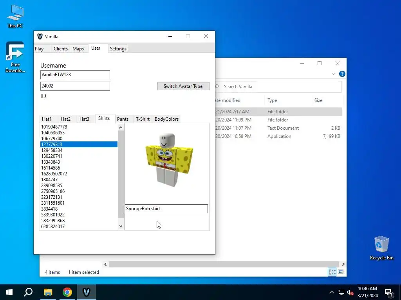This screenshot has width=401, height=300.
Task: Select shirt ID 127779313
Action: click(79, 145)
